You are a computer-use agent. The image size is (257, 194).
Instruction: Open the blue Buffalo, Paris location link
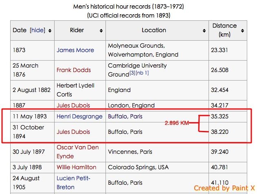125,117
